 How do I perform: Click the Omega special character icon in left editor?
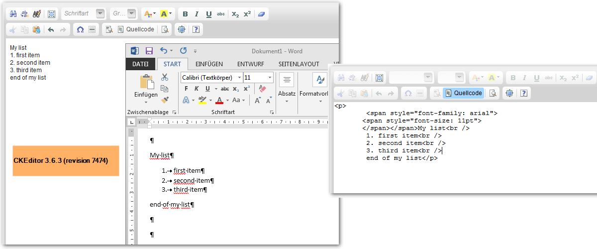(80, 30)
